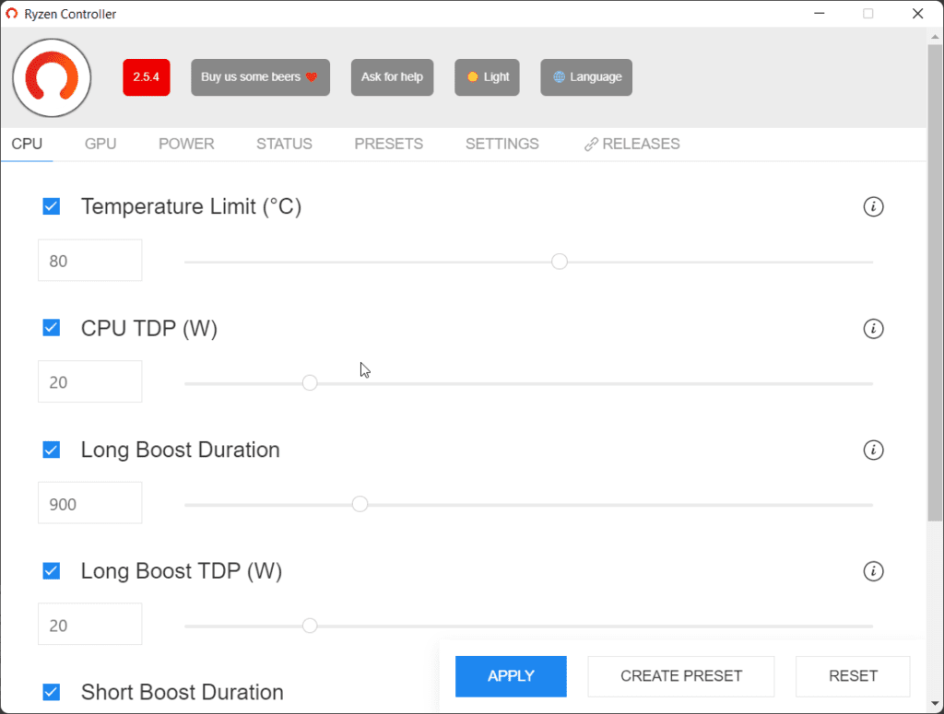Click Buy us some beers button

click(260, 77)
